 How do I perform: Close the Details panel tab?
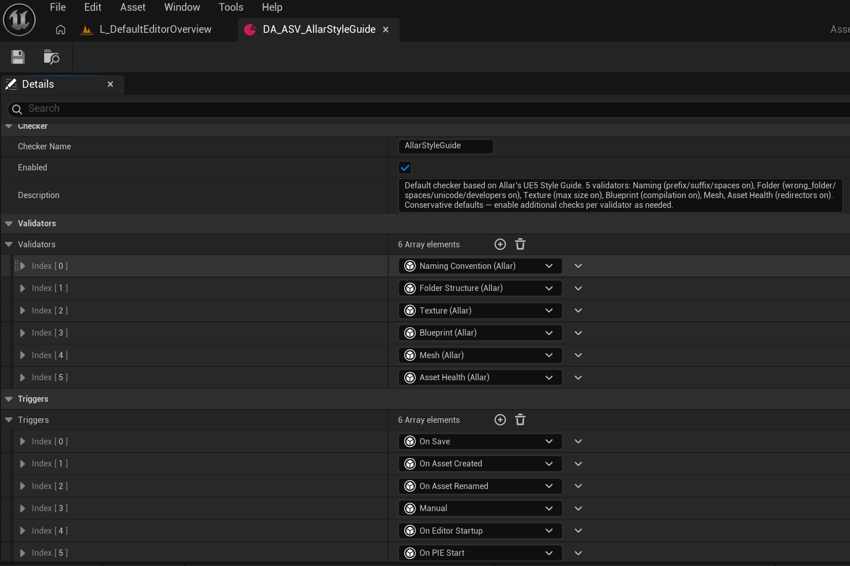110,85
